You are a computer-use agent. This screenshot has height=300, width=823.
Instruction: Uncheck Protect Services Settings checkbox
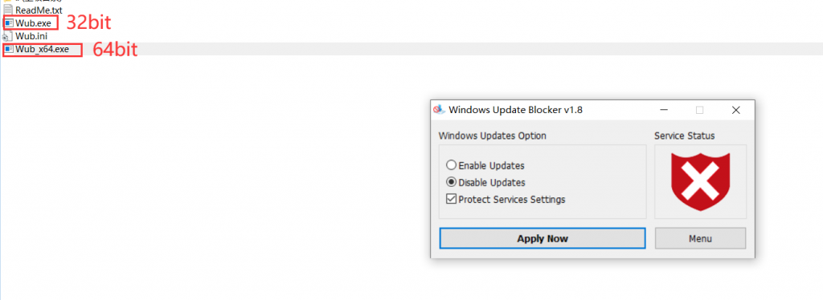pyautogui.click(x=451, y=200)
